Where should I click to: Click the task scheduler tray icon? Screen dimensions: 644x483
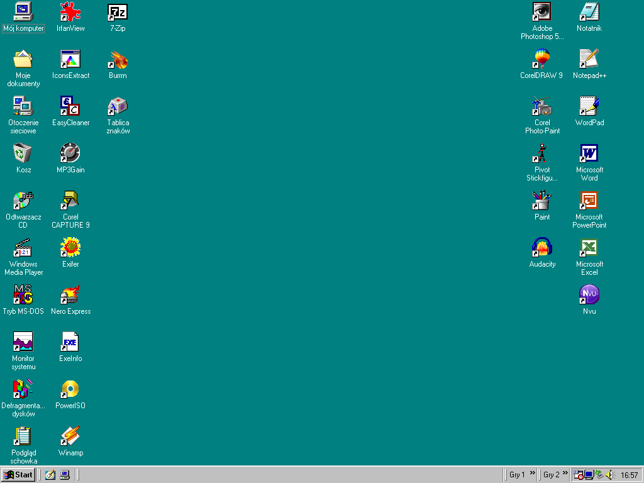578,475
